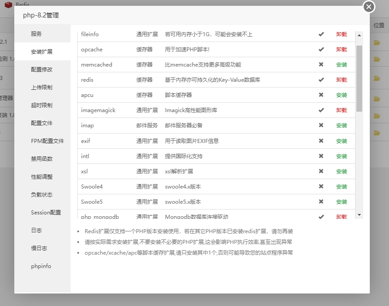Install the Swoole4 extension
Viewport: 389px width, 306px height.
coord(341,186)
